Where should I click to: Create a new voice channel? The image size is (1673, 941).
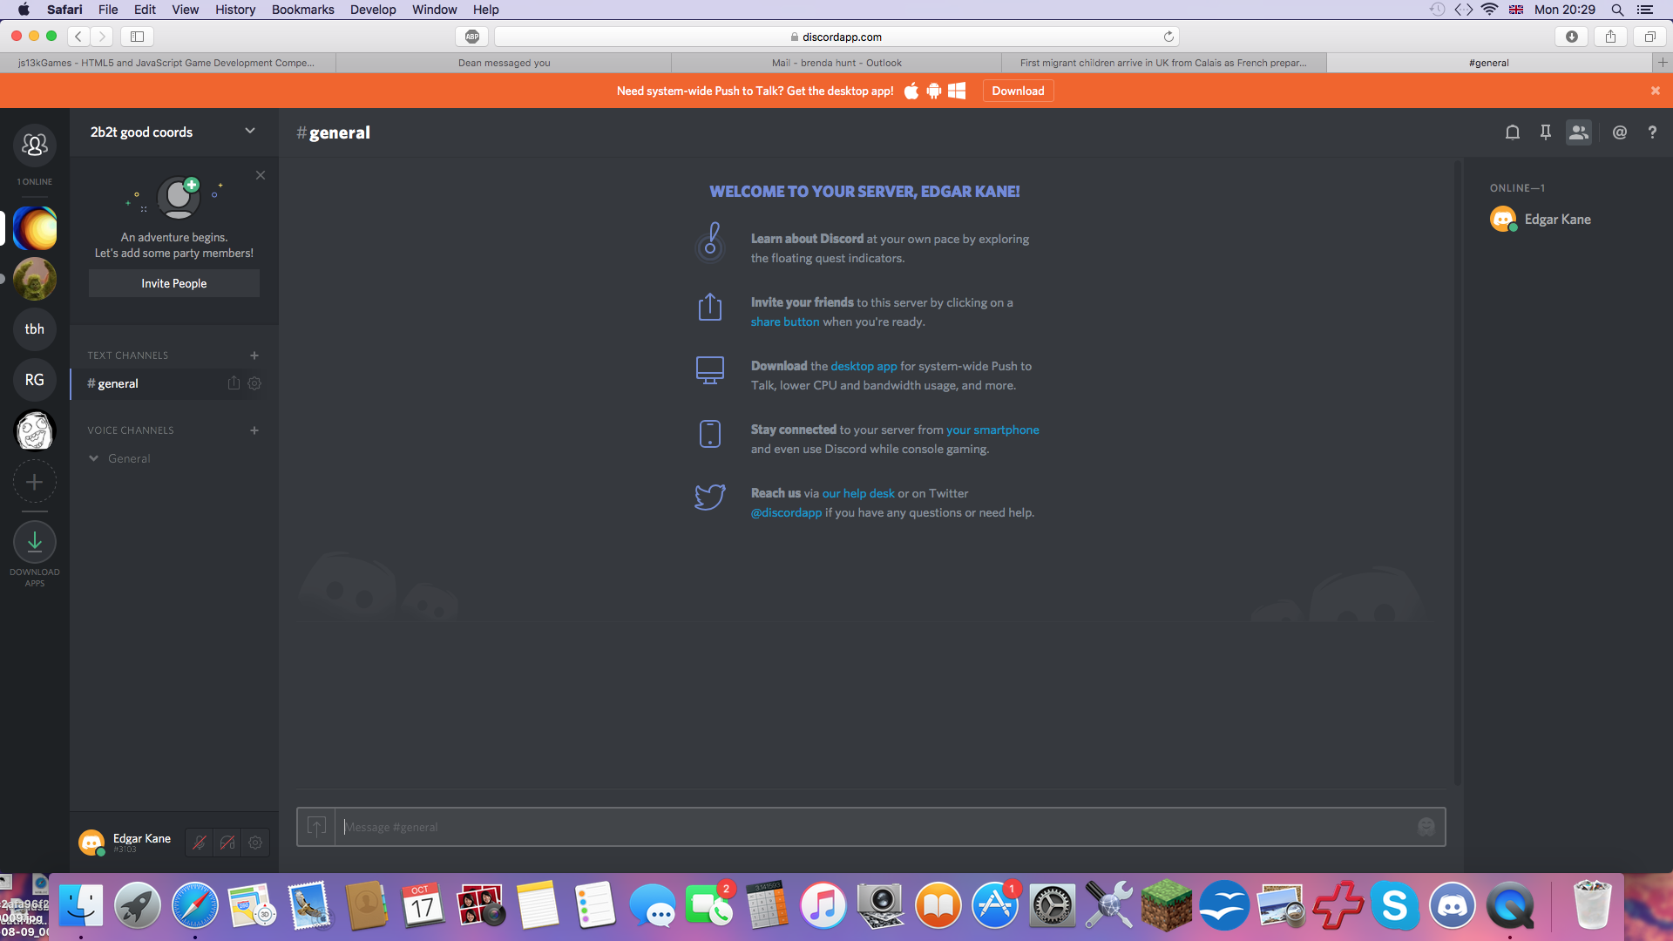point(254,430)
